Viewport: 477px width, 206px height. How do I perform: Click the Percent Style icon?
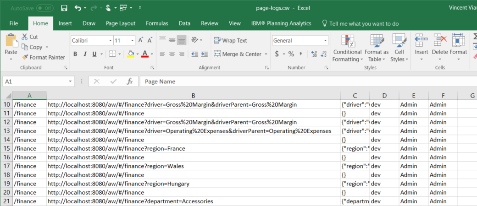[x=291, y=54]
